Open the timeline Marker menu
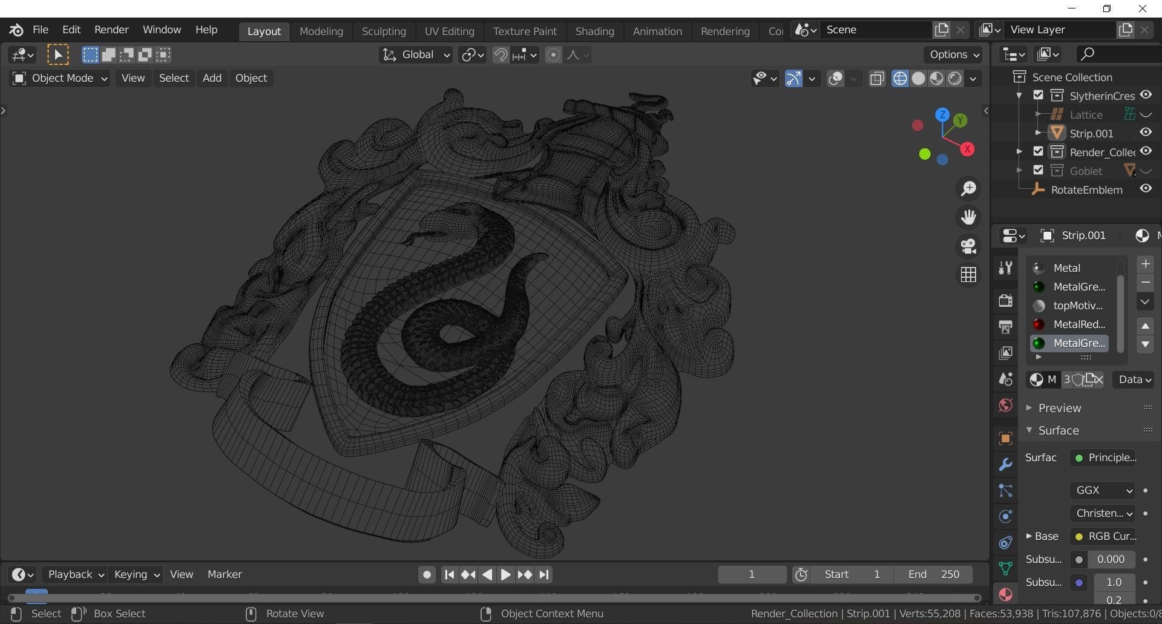 (x=225, y=574)
